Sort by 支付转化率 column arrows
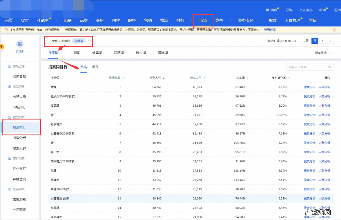Screen dimensions: 341x220 pos(289,78)
